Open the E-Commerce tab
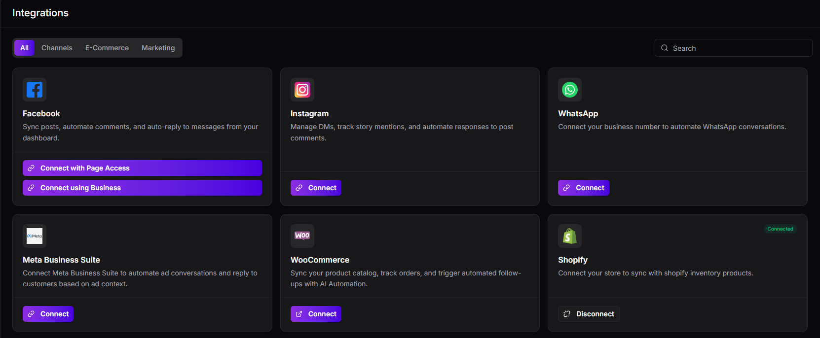Screen dimensions: 820x338 [x=107, y=48]
